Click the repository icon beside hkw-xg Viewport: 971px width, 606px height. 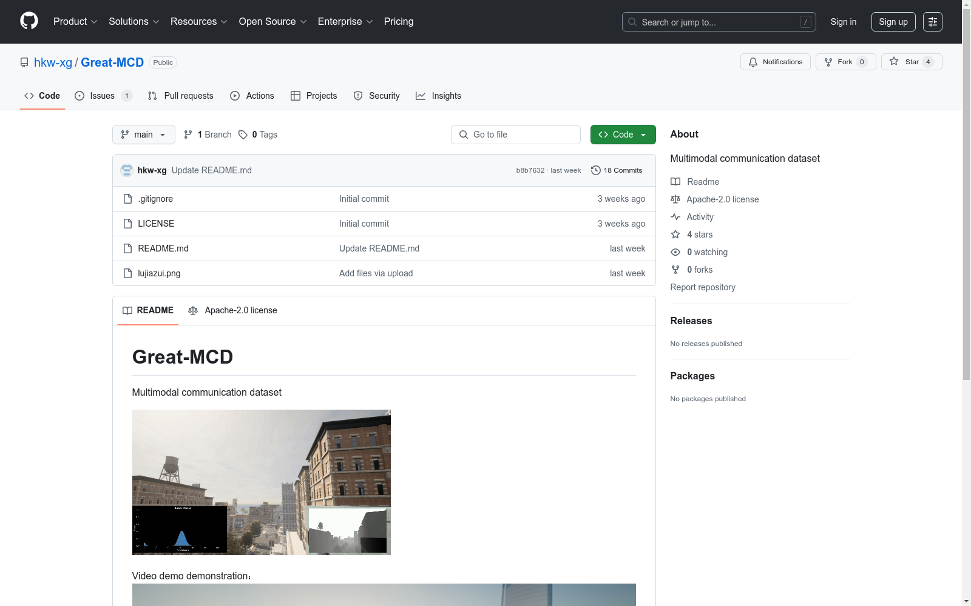(x=24, y=62)
